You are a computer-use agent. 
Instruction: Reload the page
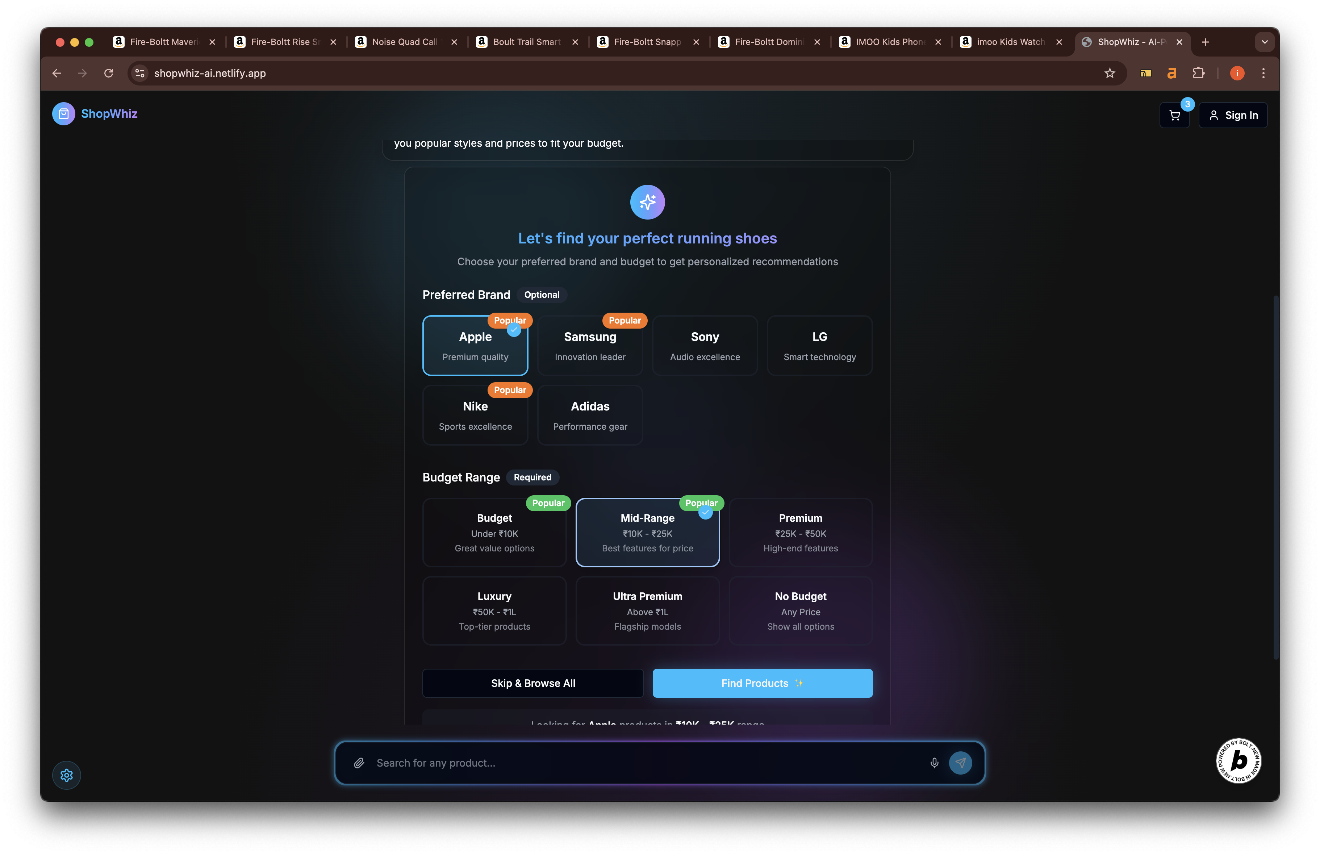(109, 73)
